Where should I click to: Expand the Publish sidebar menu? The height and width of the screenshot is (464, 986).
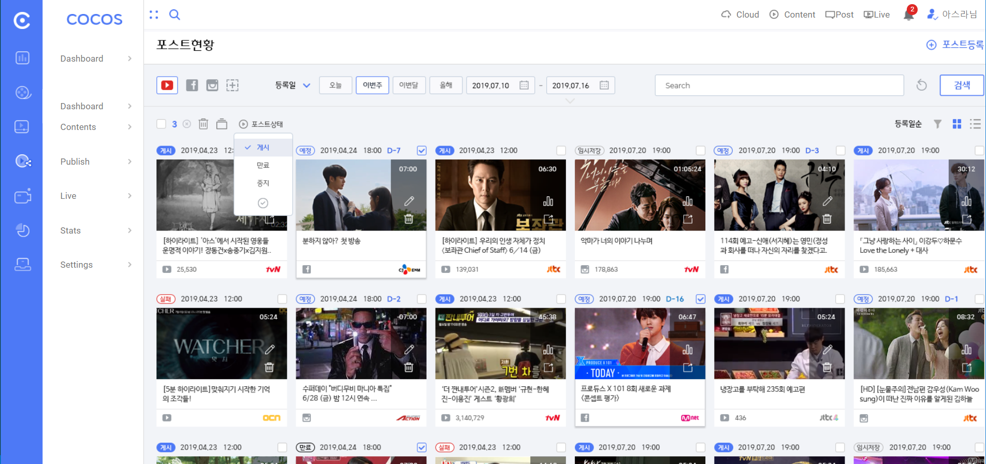(x=96, y=162)
